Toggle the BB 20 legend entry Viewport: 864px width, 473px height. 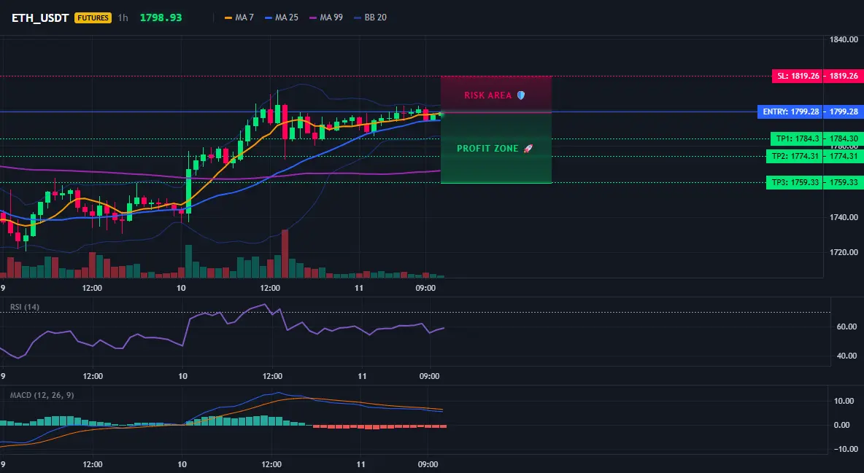click(x=370, y=17)
